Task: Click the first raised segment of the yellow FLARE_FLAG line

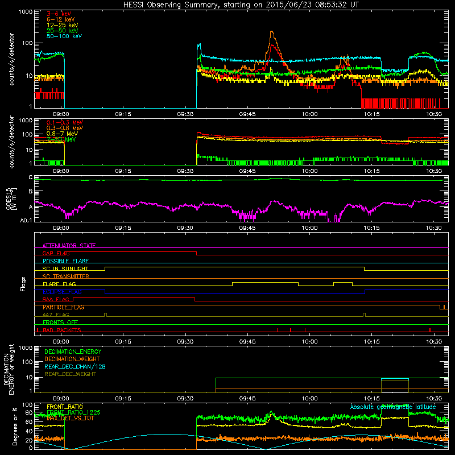Action: [265, 282]
